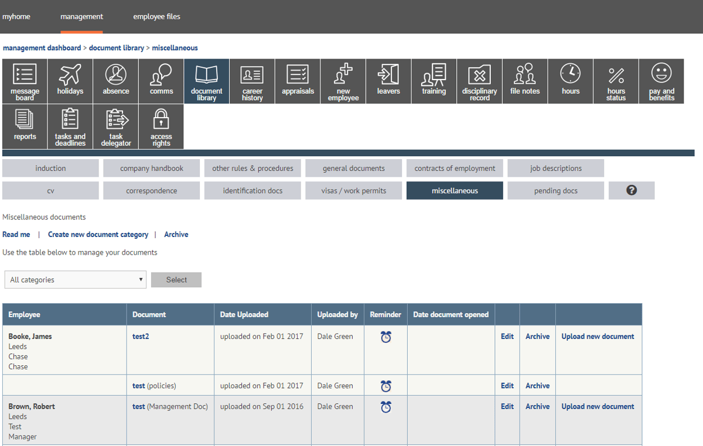Select the pending docs category
The width and height of the screenshot is (703, 446).
point(556,190)
